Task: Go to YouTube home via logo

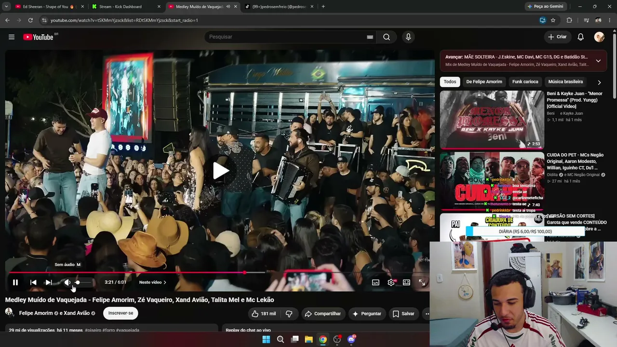Action: 38,37
